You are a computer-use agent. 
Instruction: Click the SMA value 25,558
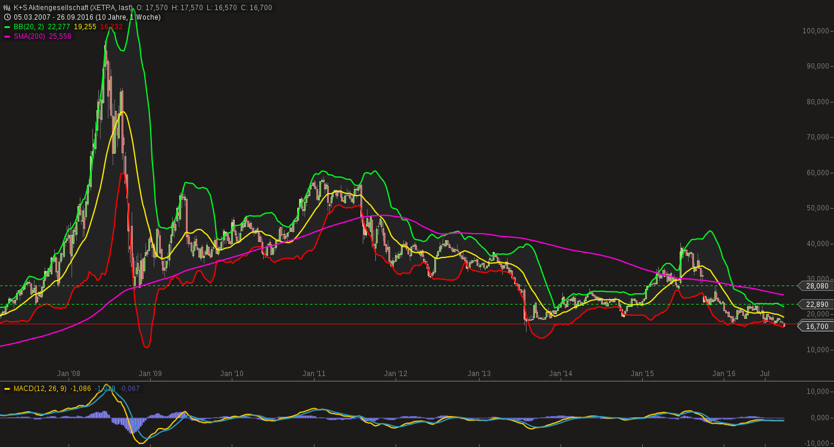point(60,36)
